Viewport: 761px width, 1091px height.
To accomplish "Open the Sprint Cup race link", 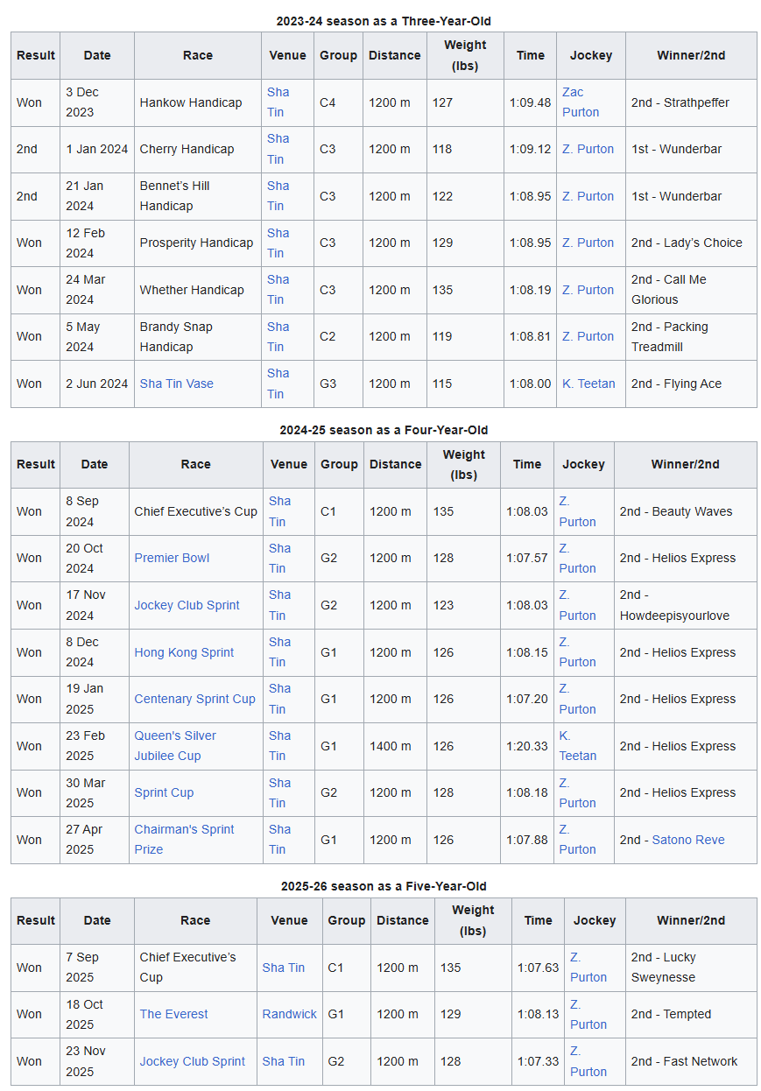I will point(164,792).
